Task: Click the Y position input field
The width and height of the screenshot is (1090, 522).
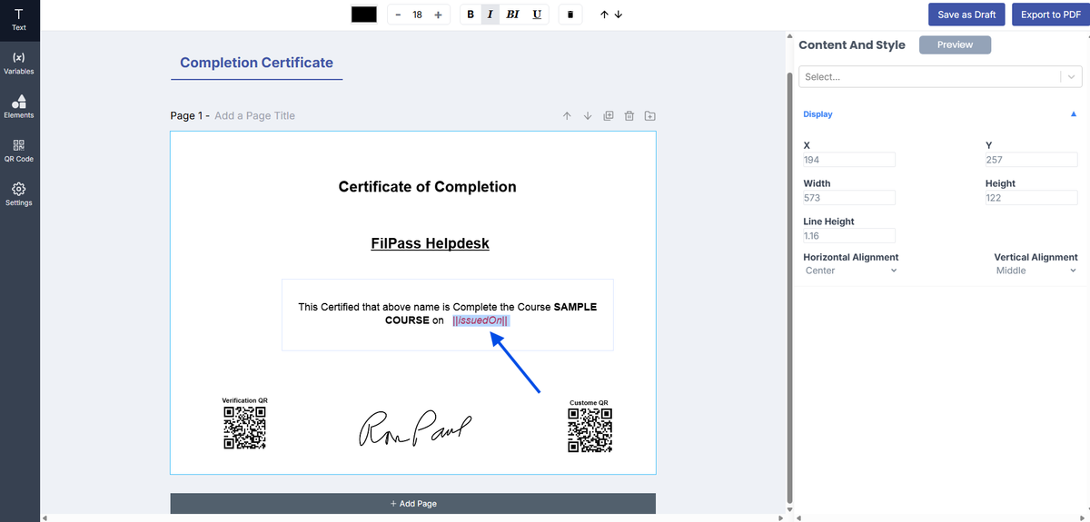Action: point(1031,160)
